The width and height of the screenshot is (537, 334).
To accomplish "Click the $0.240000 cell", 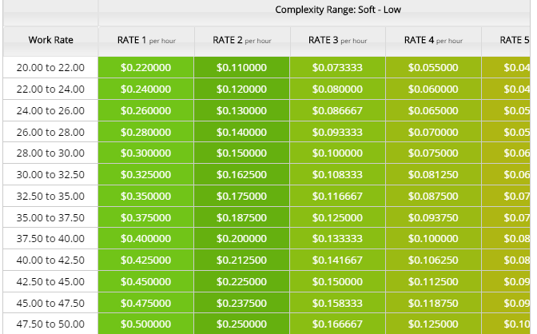I will (x=146, y=89).
